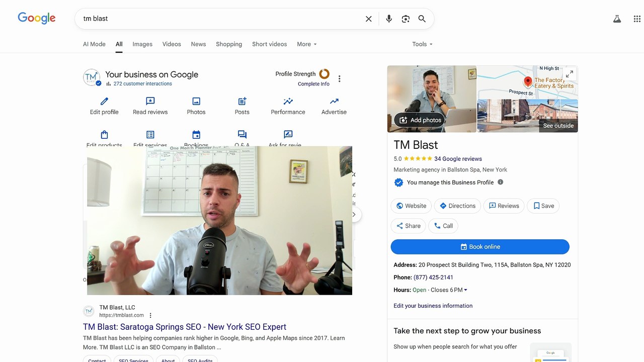644x362 pixels.
Task: Submit search with magnifying glass icon
Action: click(422, 19)
